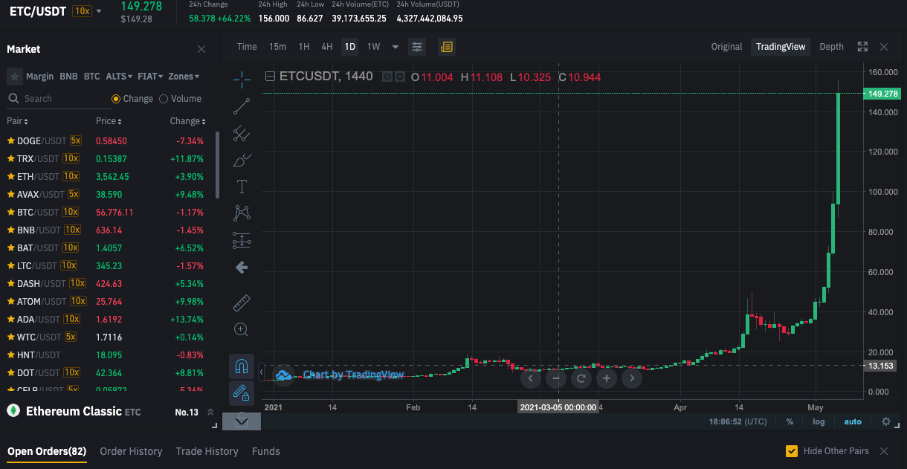Uncheck Hide Other Pairs checkbox

tap(792, 451)
